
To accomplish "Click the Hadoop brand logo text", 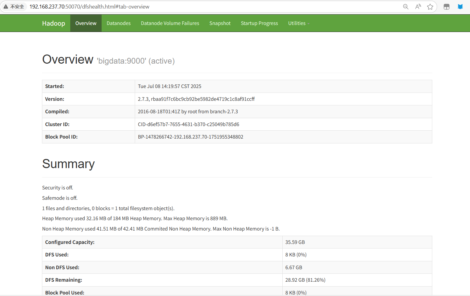I will pyautogui.click(x=54, y=23).
